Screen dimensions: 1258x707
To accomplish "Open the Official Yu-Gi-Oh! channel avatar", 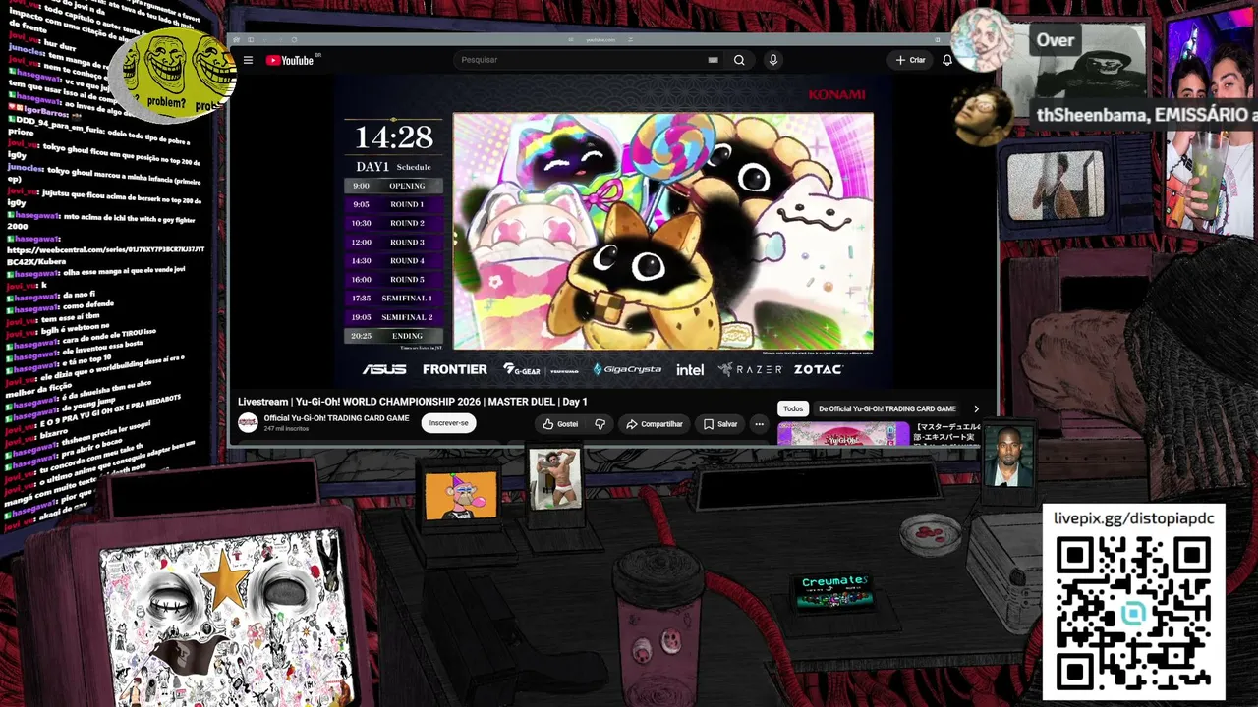I will point(248,423).
